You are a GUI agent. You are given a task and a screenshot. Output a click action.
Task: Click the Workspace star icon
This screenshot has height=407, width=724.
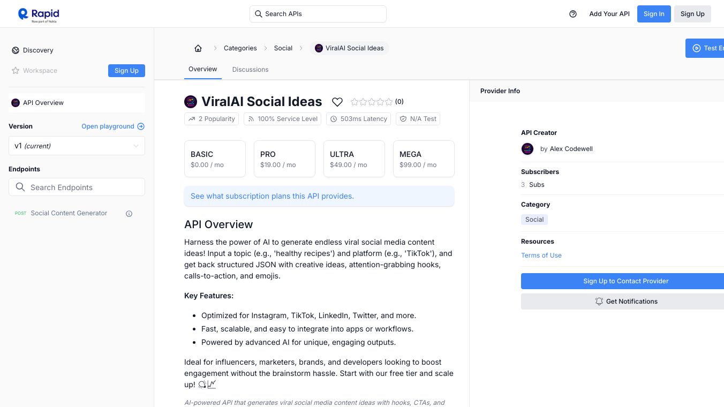(x=16, y=71)
